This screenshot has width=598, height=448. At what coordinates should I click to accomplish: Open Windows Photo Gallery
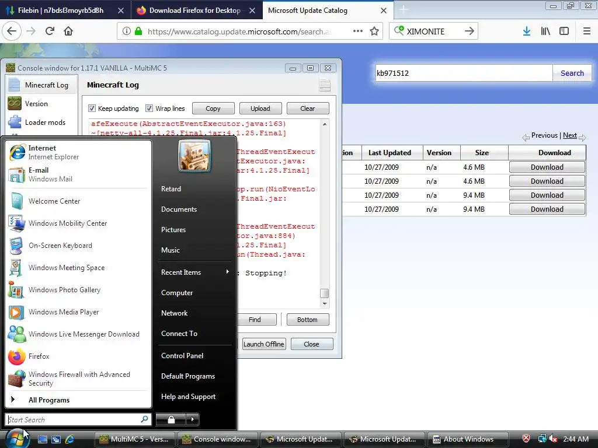[78, 289]
